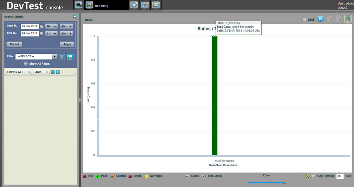The width and height of the screenshot is (354, 187).
Task: Save the filter with disk icon
Action: [x=71, y=57]
